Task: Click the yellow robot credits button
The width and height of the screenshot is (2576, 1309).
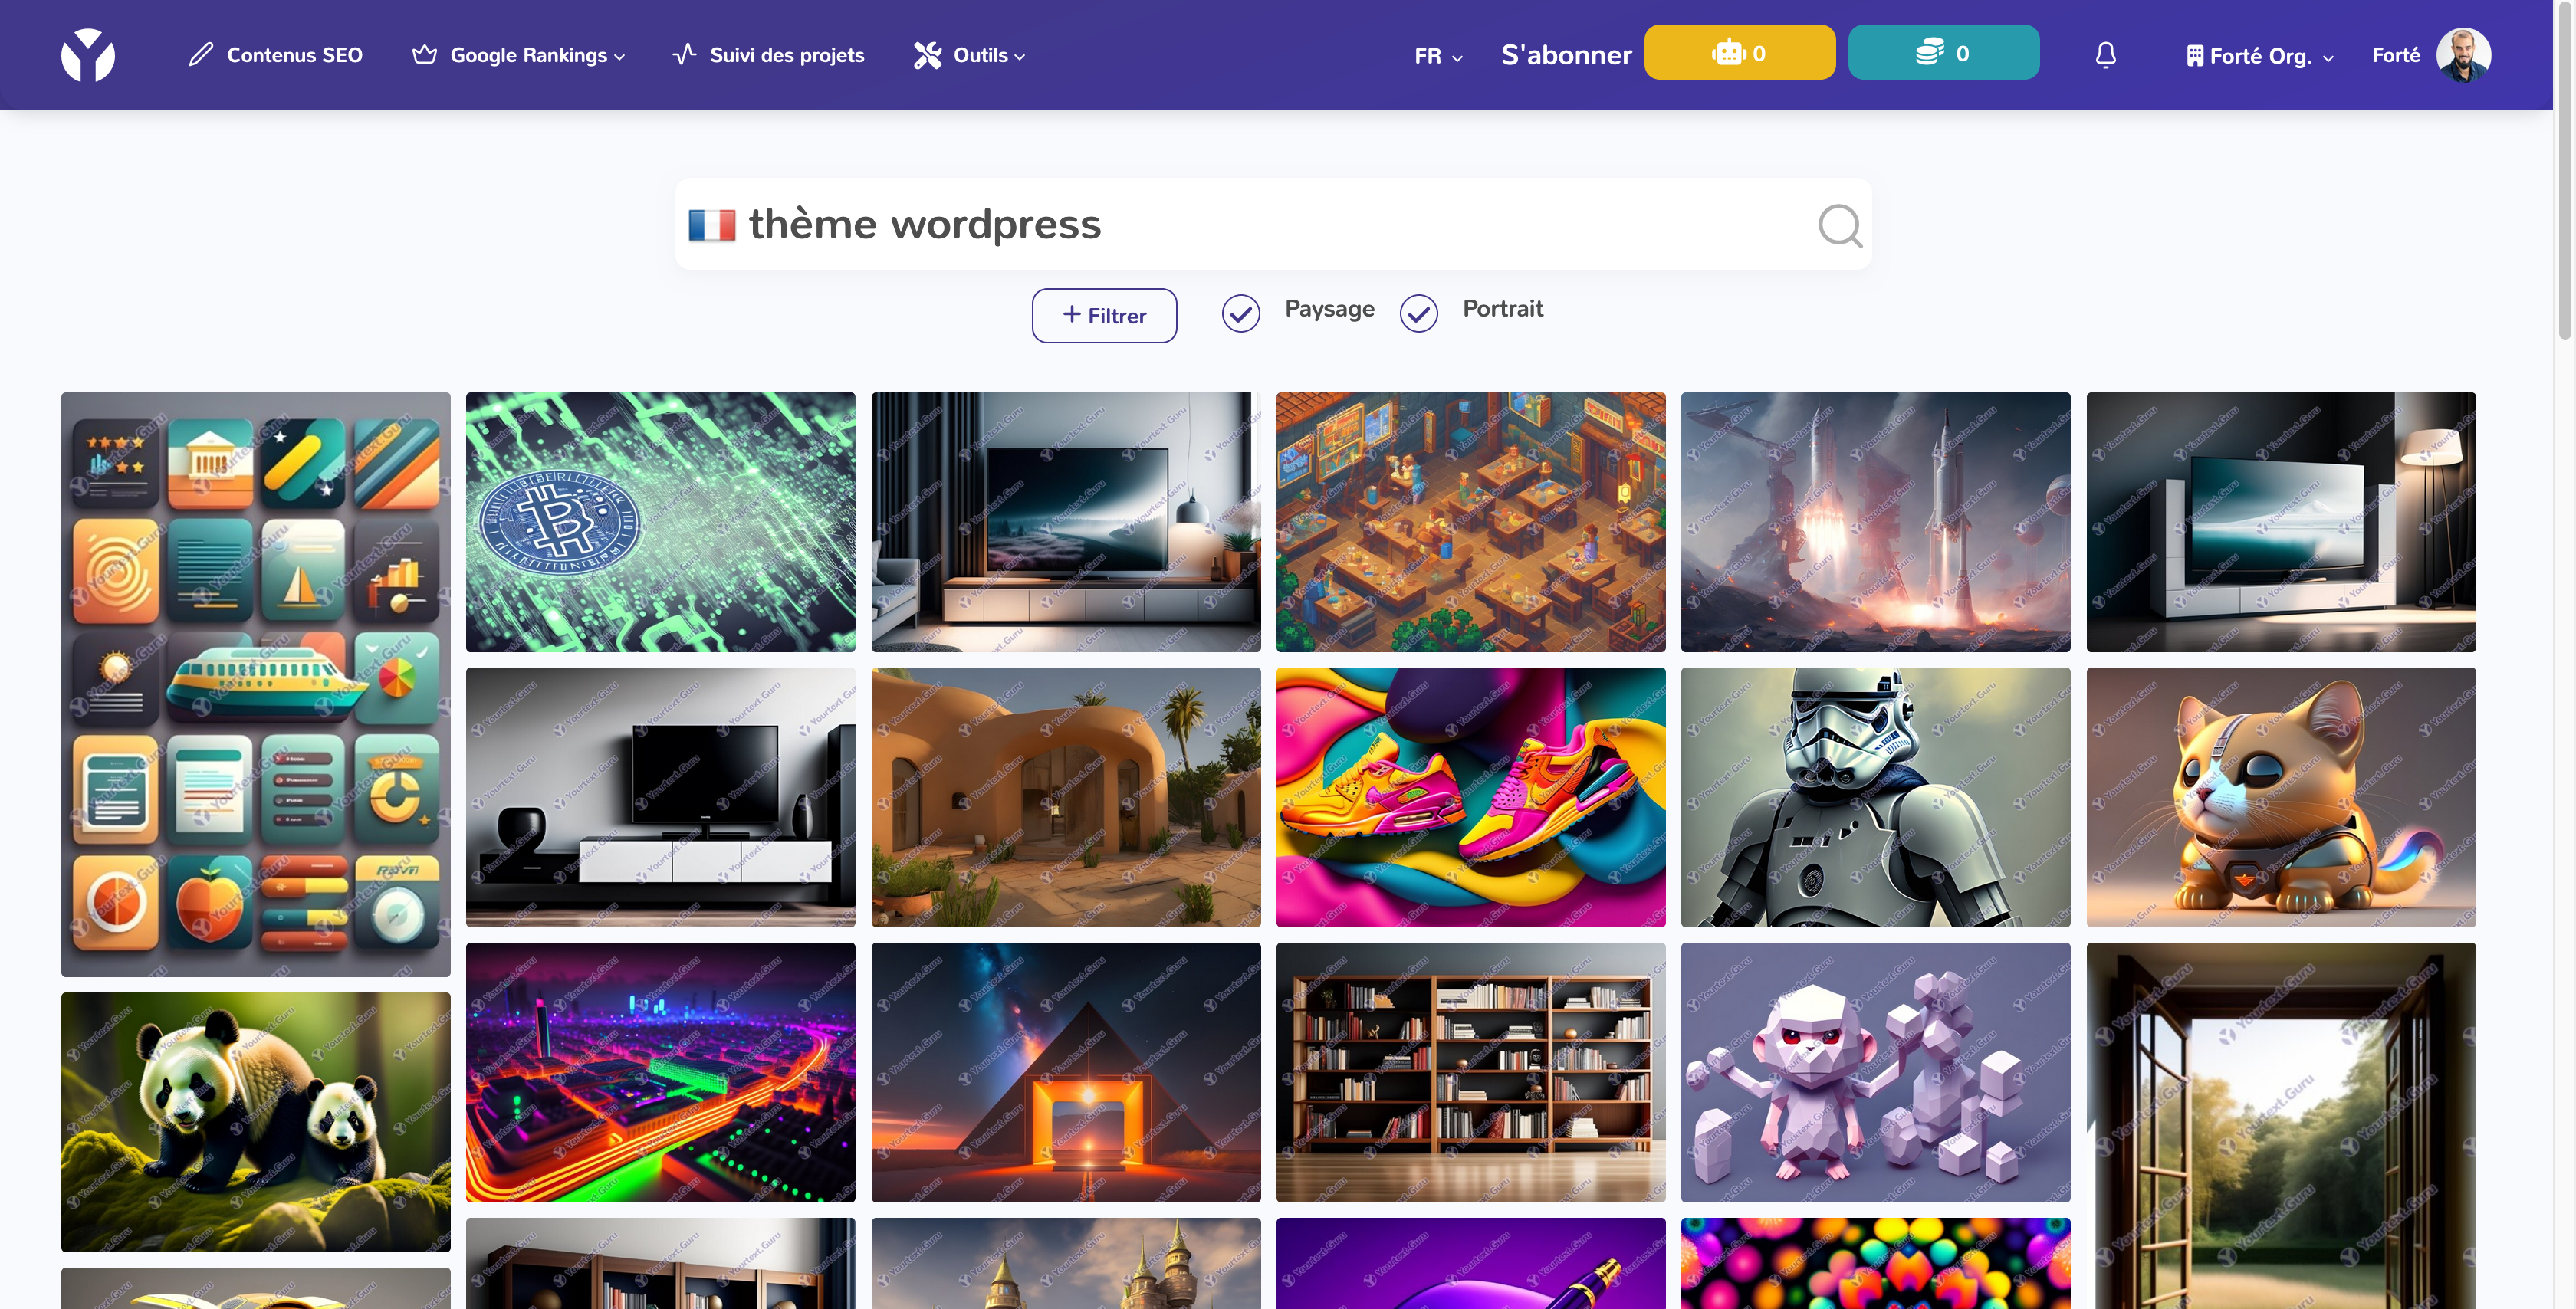Action: click(1740, 52)
